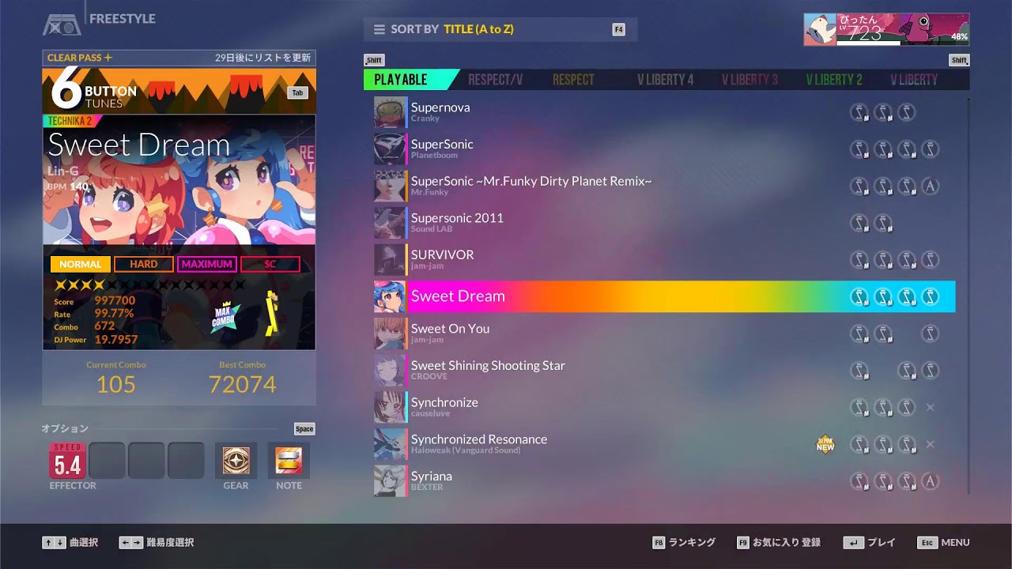1012x569 pixels.
Task: Click the F8 ranking button
Action: (684, 543)
